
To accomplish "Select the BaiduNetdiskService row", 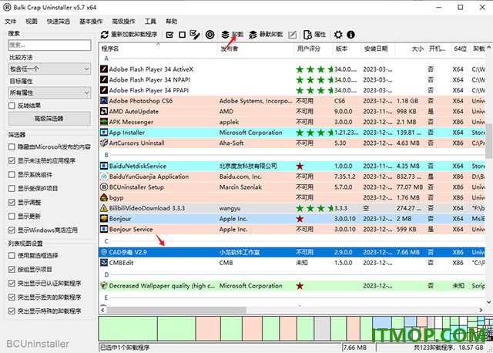I will [x=292, y=166].
